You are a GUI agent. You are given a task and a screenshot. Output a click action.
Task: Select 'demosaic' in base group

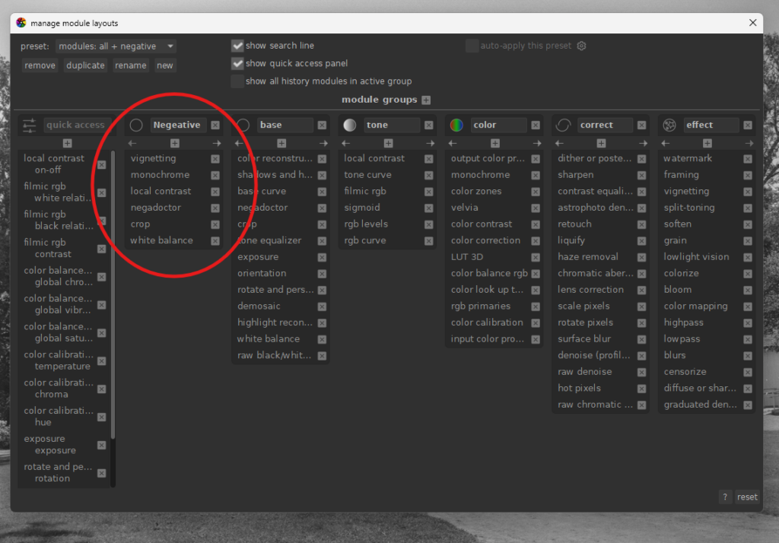click(x=259, y=306)
